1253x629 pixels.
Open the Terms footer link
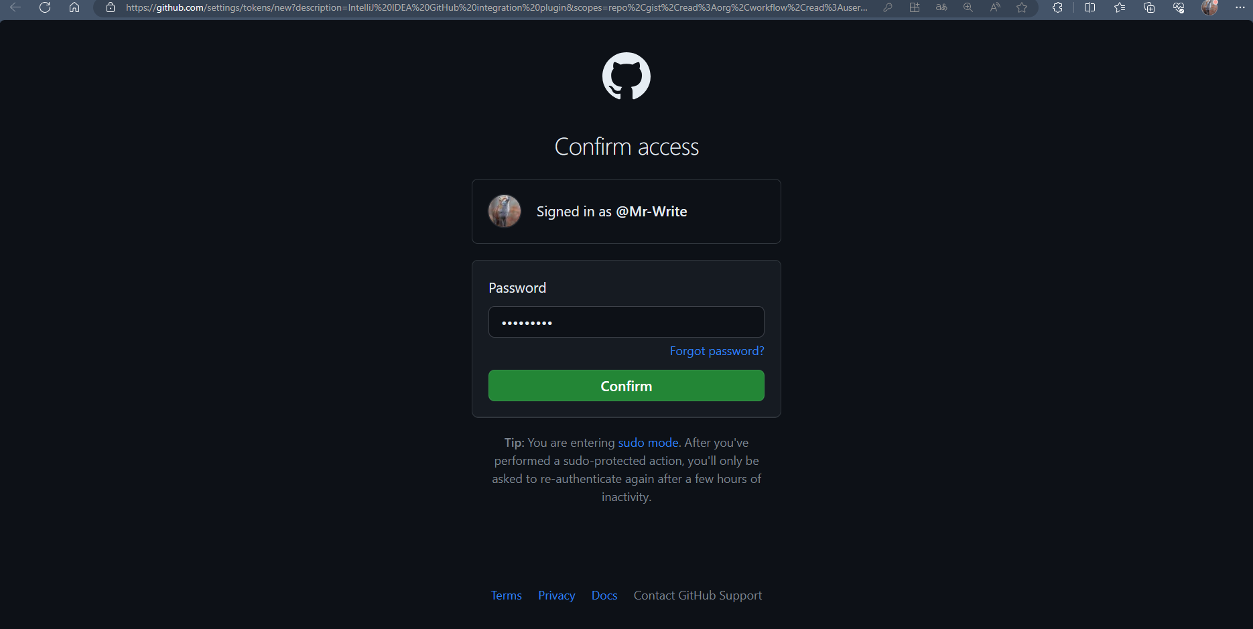click(x=507, y=596)
